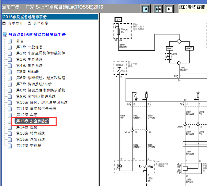Click the page icon beside 第6章 诊断概述
The width and height of the screenshot is (207, 186).
coord(10,78)
